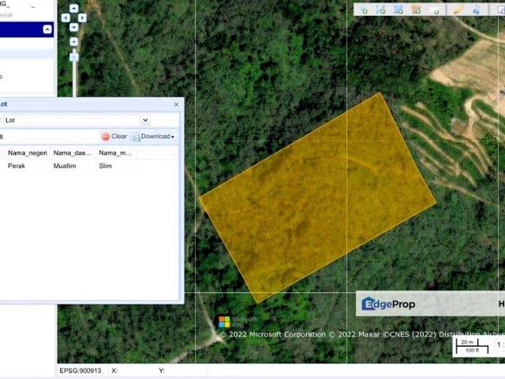Open the Download dropdown menu
This screenshot has height=379, width=505.
[154, 137]
